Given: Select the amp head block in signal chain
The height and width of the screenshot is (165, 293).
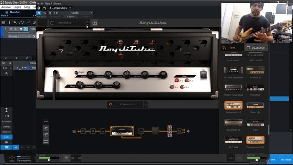Looking at the screenshot, I should click(122, 131).
